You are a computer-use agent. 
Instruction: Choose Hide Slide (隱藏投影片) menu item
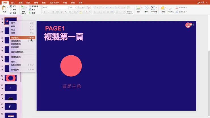(22, 57)
